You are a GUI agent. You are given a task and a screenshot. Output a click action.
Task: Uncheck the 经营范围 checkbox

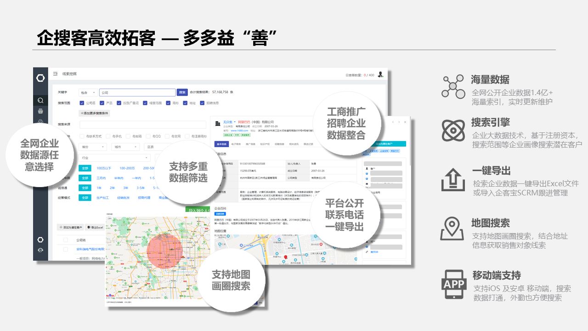pyautogui.click(x=145, y=103)
